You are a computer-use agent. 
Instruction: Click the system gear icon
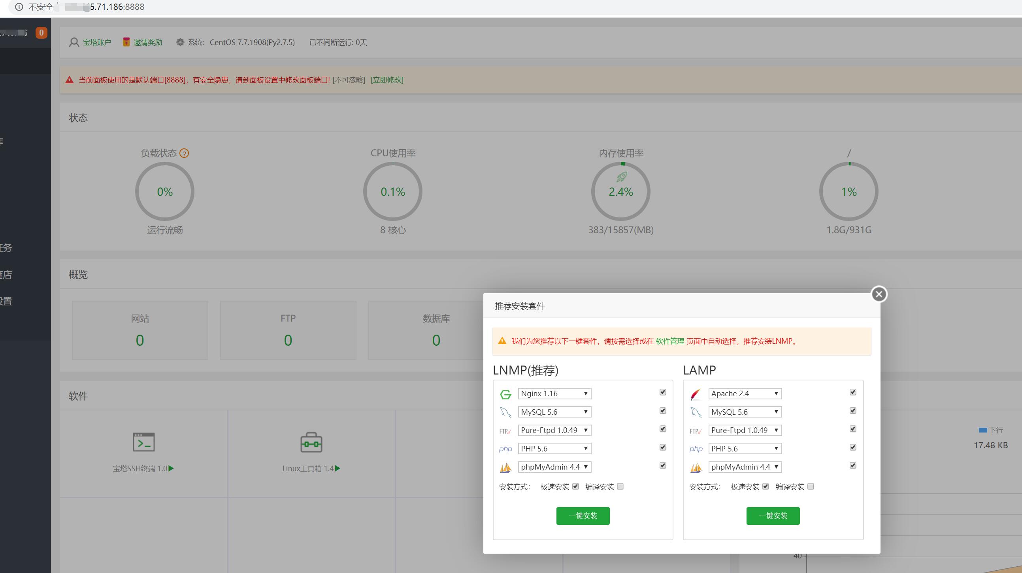180,42
